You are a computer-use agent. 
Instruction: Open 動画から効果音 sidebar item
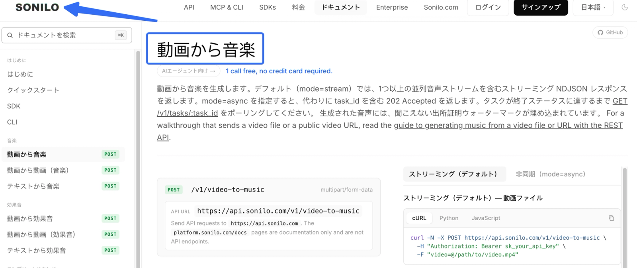click(x=63, y=218)
